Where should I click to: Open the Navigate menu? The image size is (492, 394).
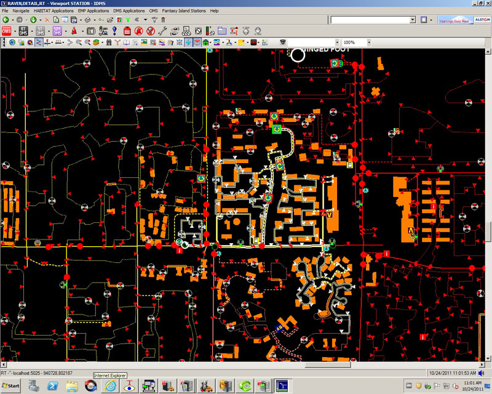point(21,10)
